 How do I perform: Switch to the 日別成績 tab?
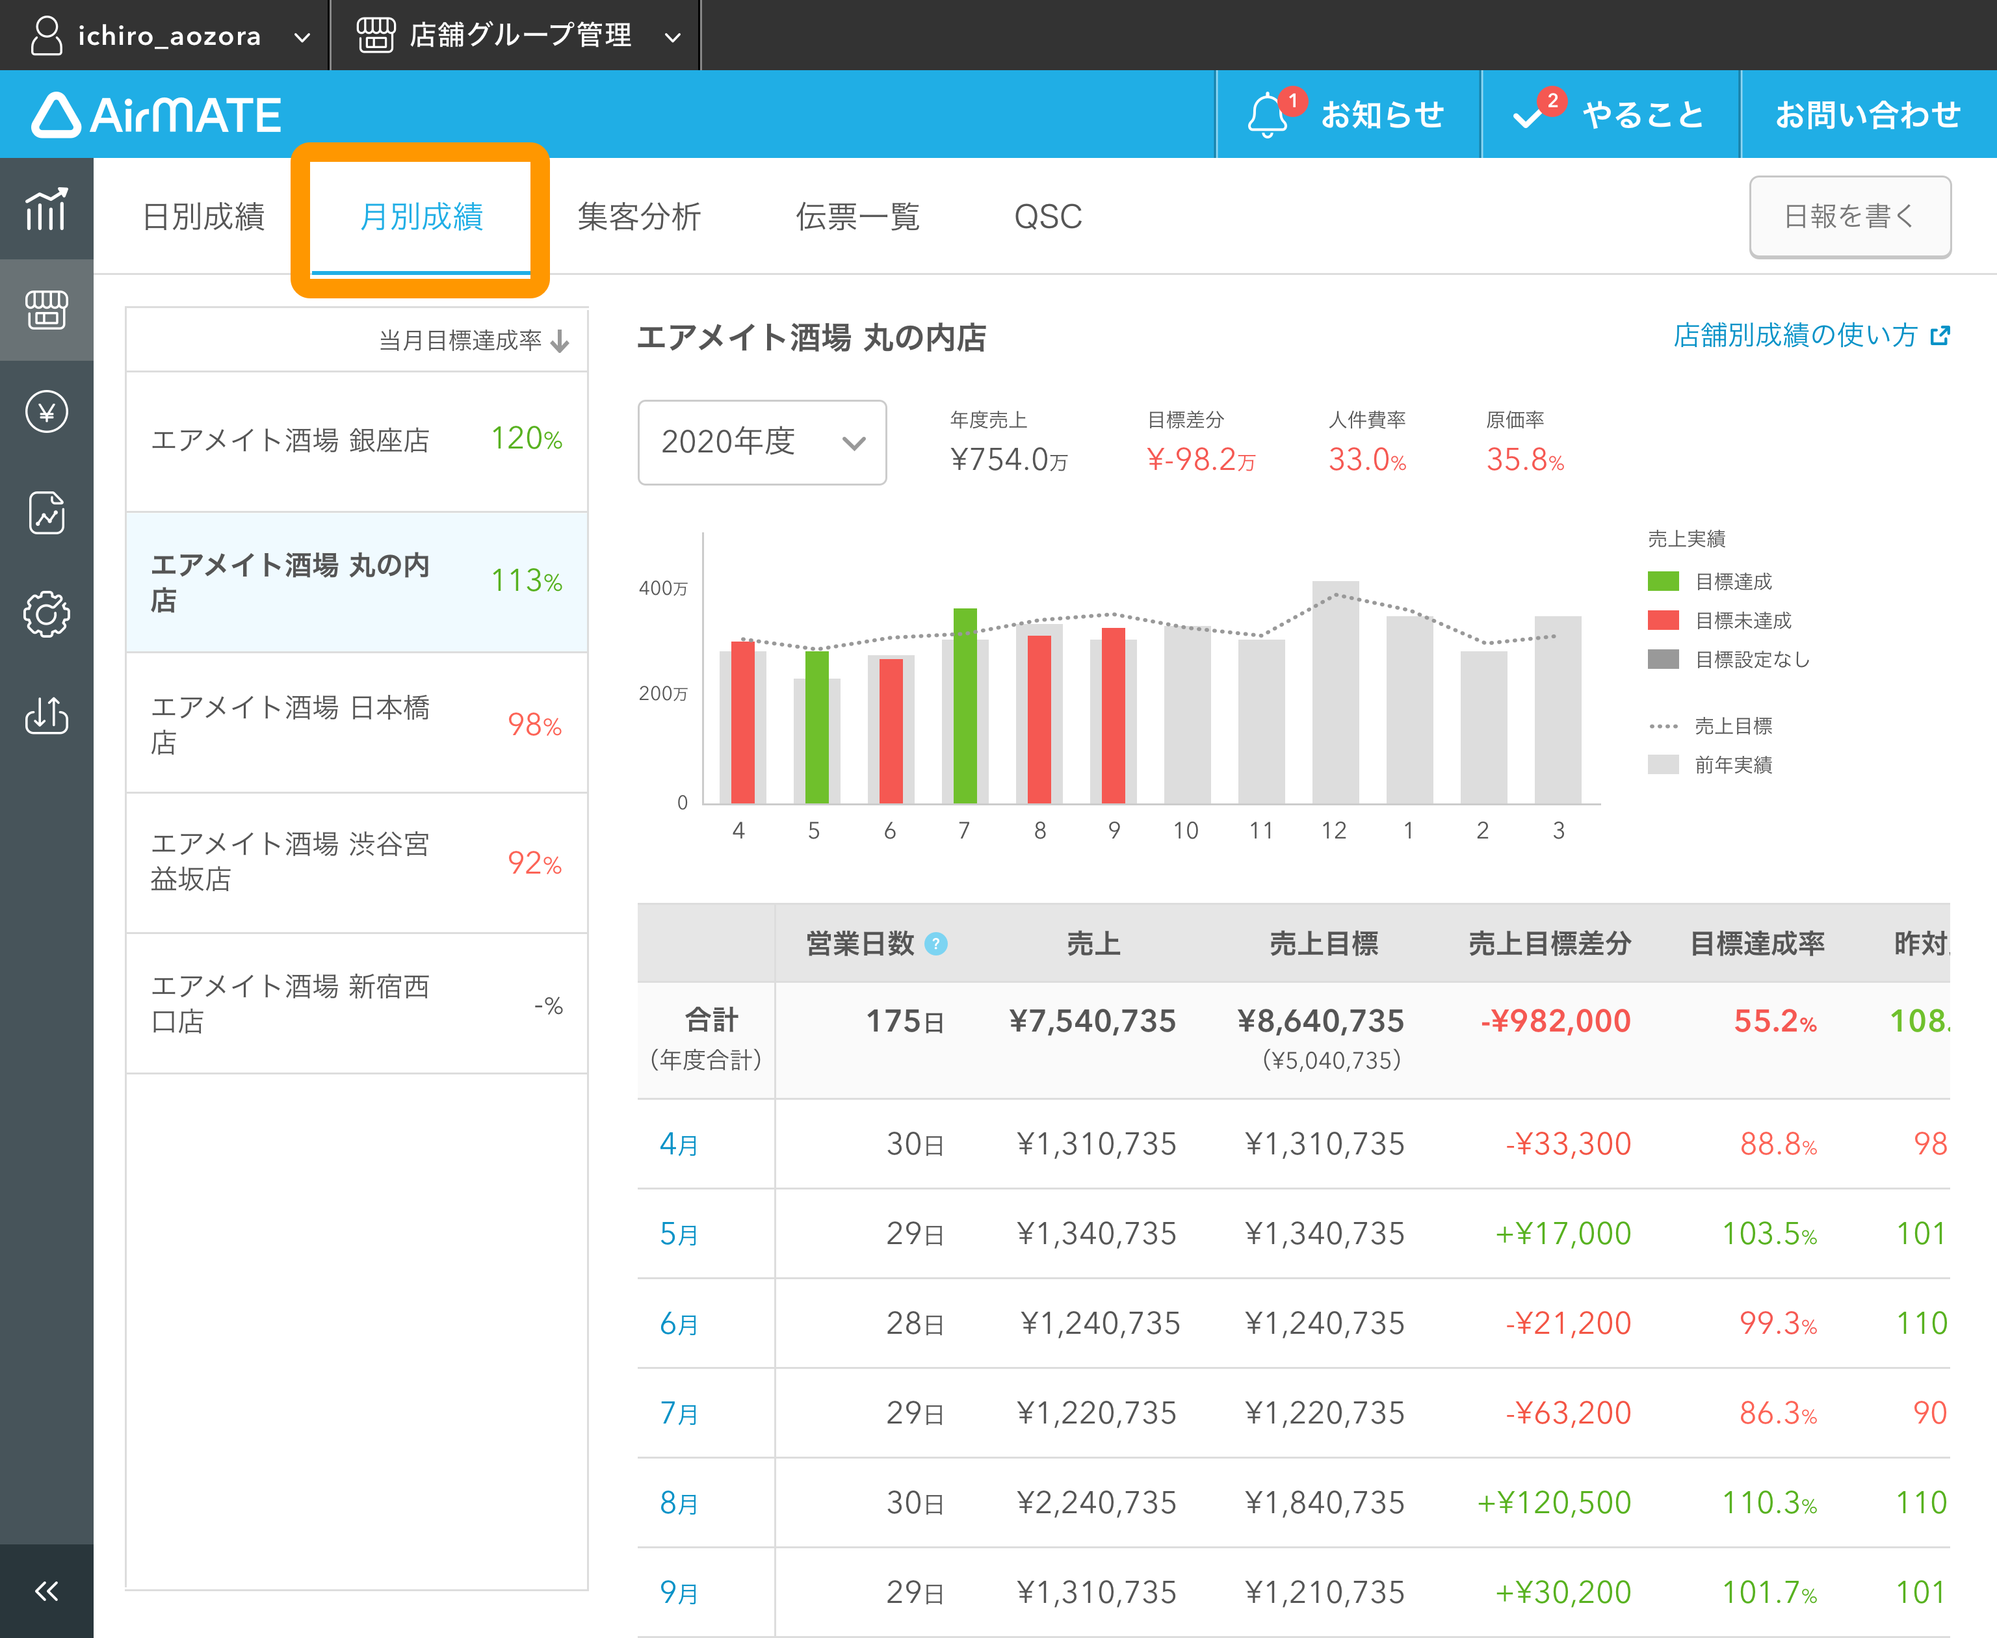(x=203, y=216)
